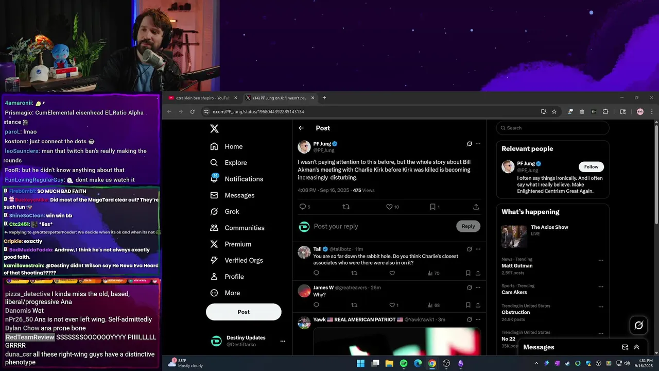Open The Axios Show live item
This screenshot has width=659, height=371.
552,236
